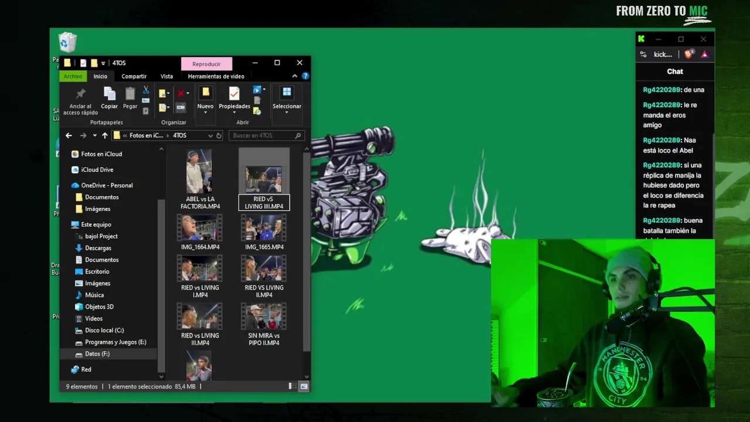The height and width of the screenshot is (422, 750).
Task: Click the Brave rewards triangle icon
Action: click(x=704, y=55)
